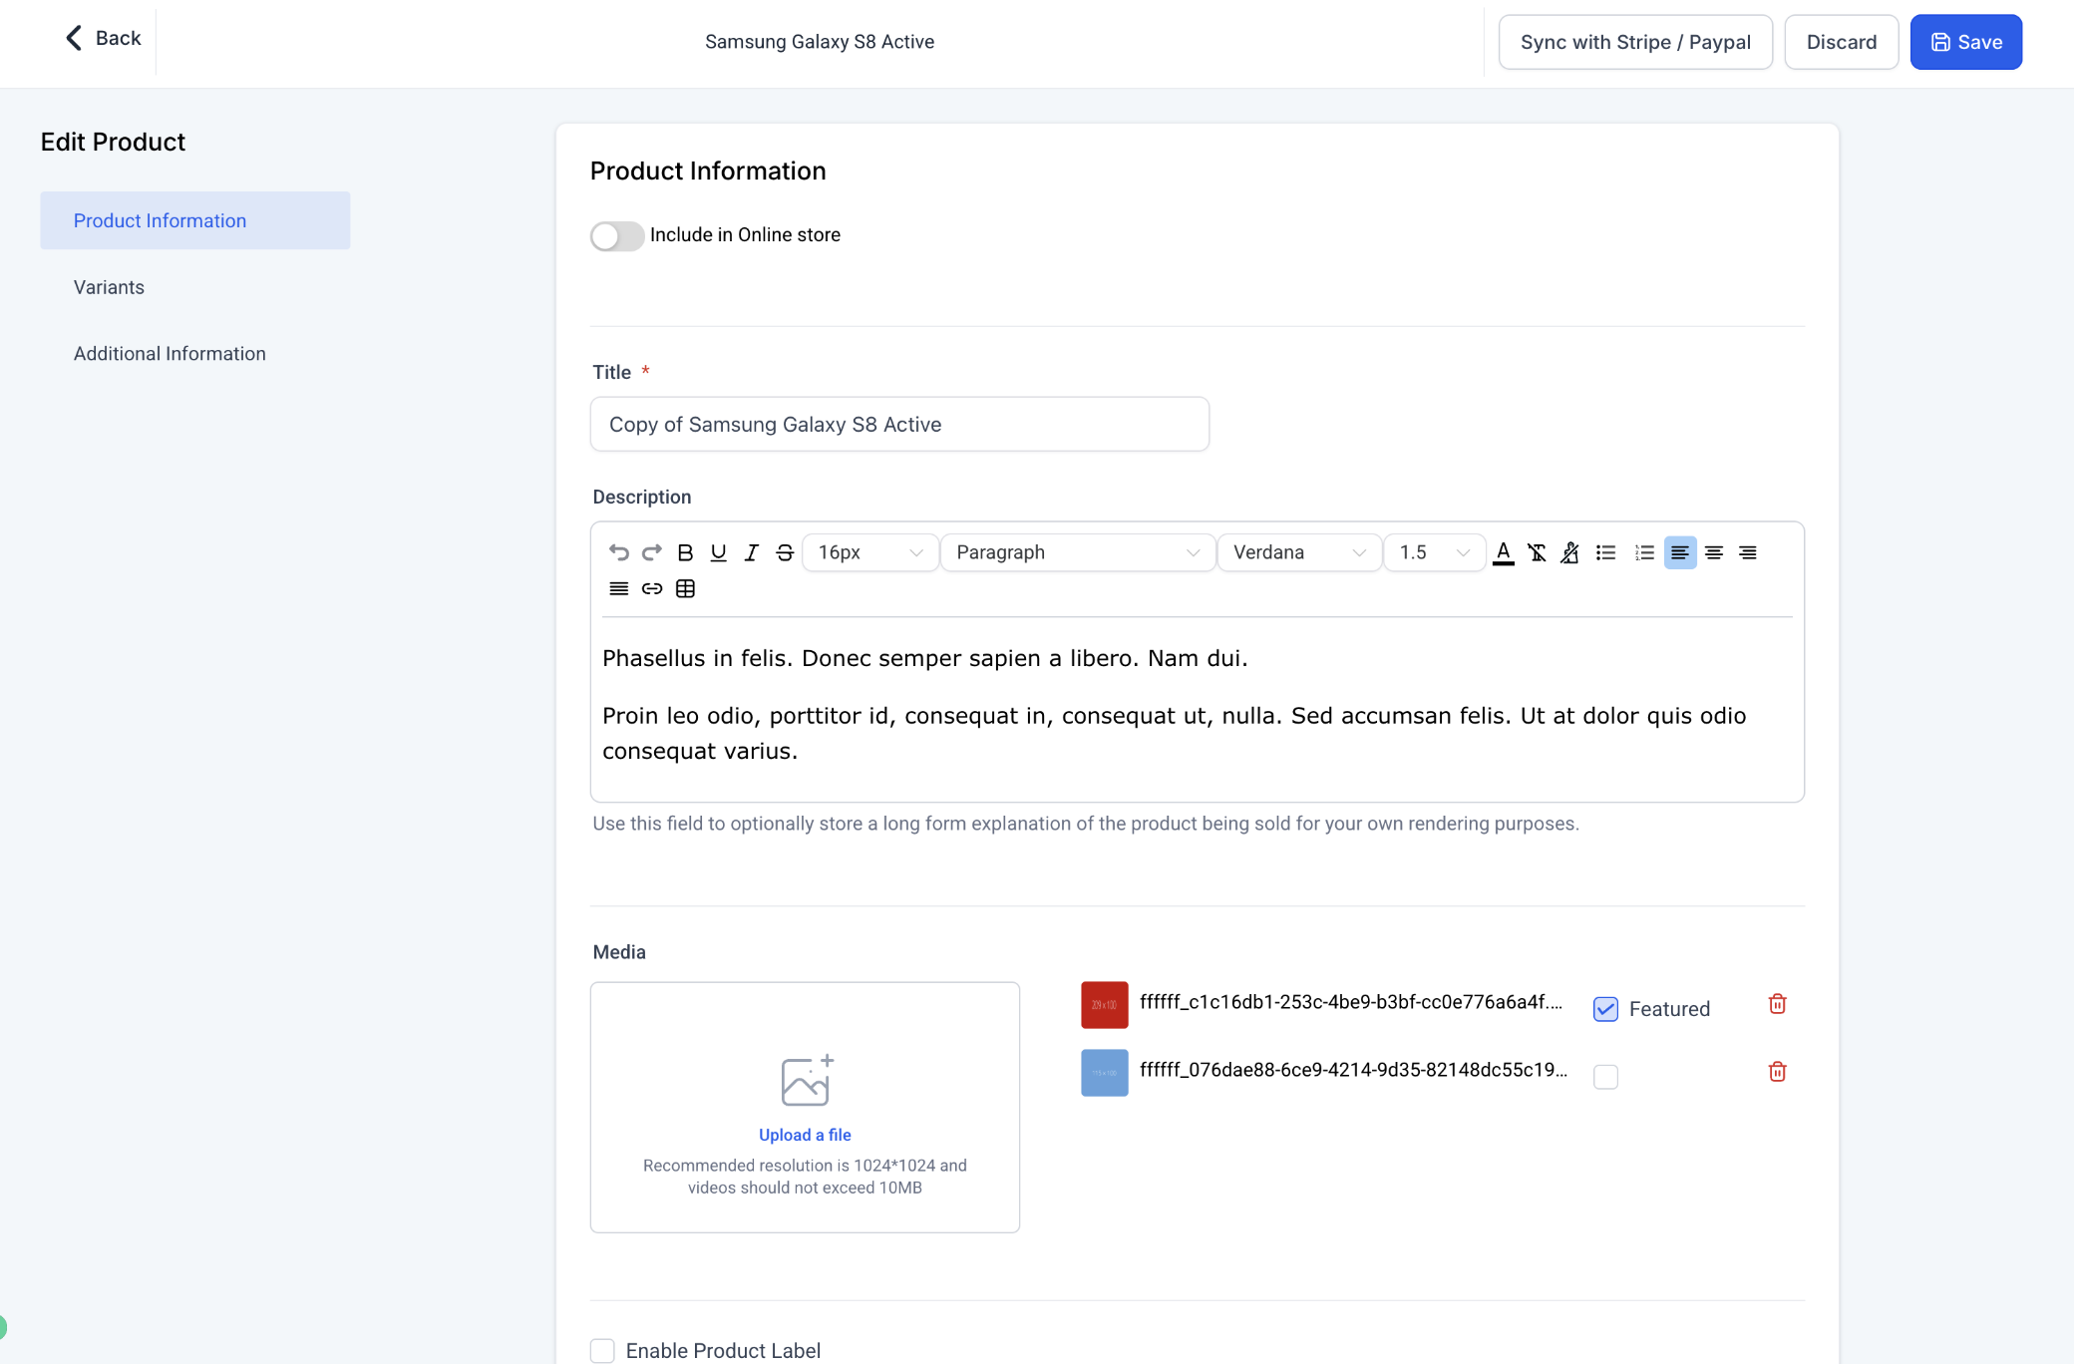Expand the Paragraph style dropdown
2074x1364 pixels.
coord(1077,552)
